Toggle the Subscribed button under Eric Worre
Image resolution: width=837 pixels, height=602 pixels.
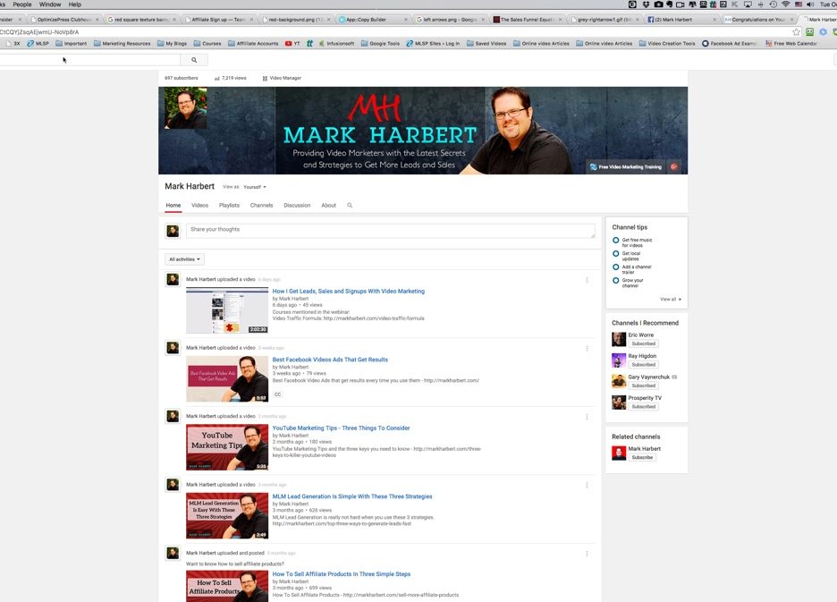tap(643, 343)
